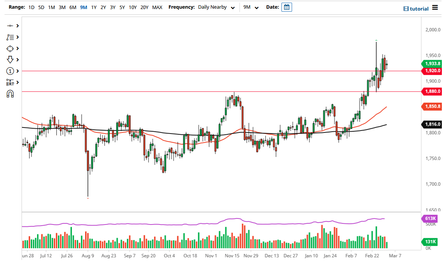Screen dimensions: 443x266
Task: Expand the arrow tool options chevron
Action: point(17,60)
